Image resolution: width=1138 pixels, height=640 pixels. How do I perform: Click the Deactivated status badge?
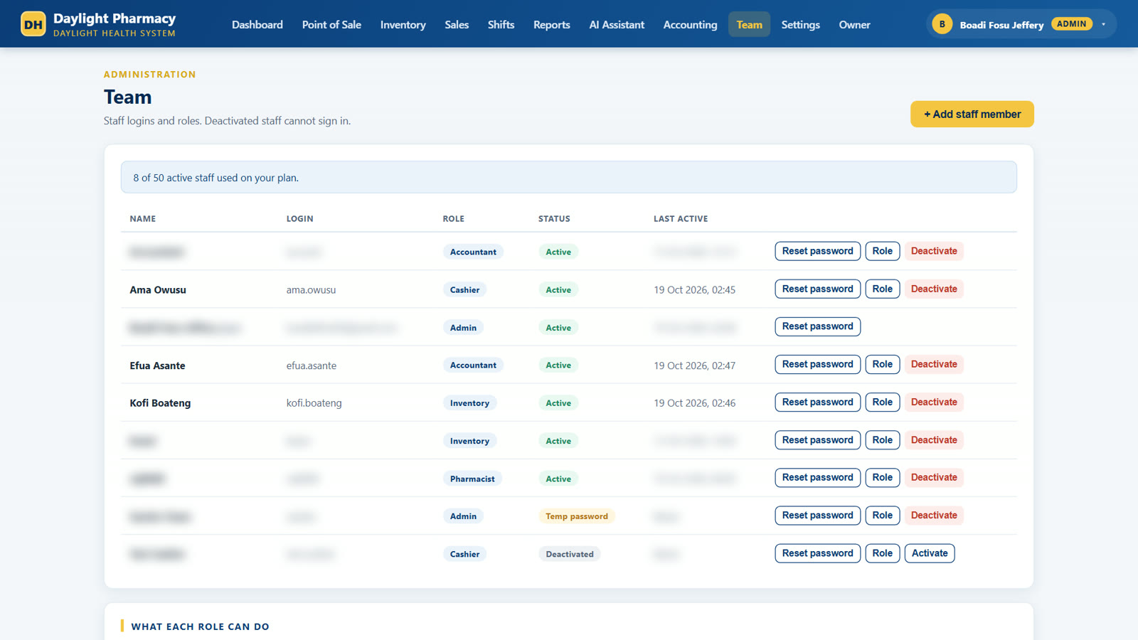pos(569,554)
